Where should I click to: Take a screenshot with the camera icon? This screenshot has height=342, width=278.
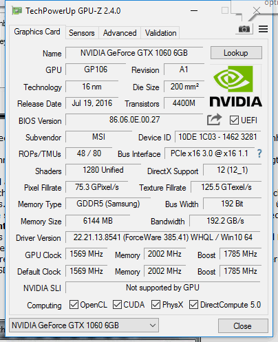point(244,29)
